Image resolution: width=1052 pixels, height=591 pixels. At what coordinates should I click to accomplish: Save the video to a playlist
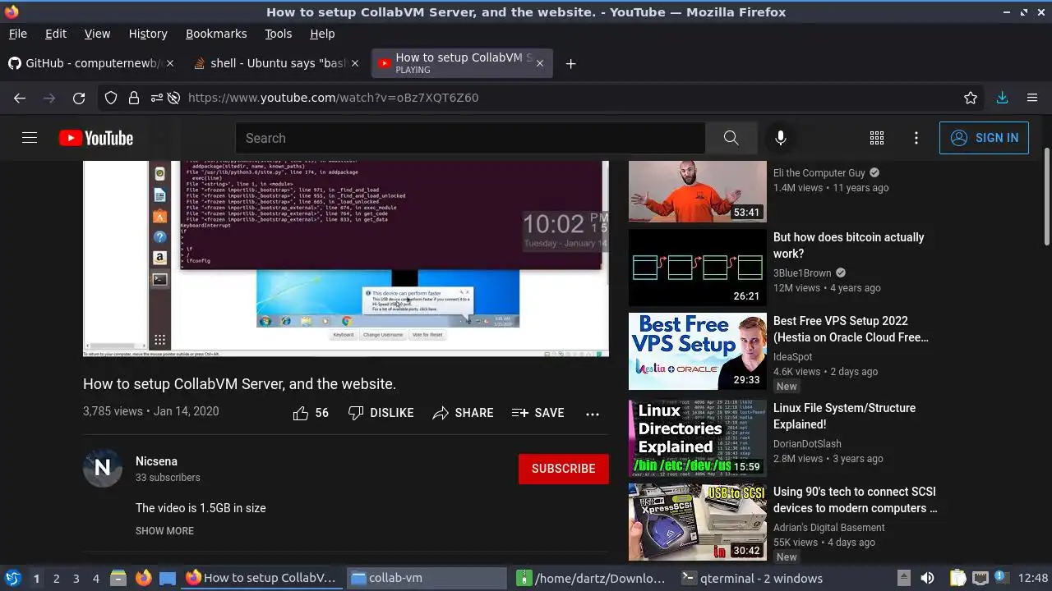pos(538,413)
